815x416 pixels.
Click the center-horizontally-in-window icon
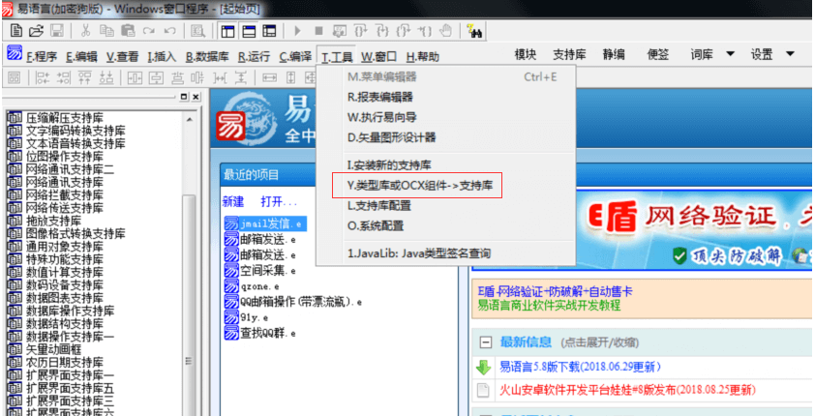[x=135, y=78]
